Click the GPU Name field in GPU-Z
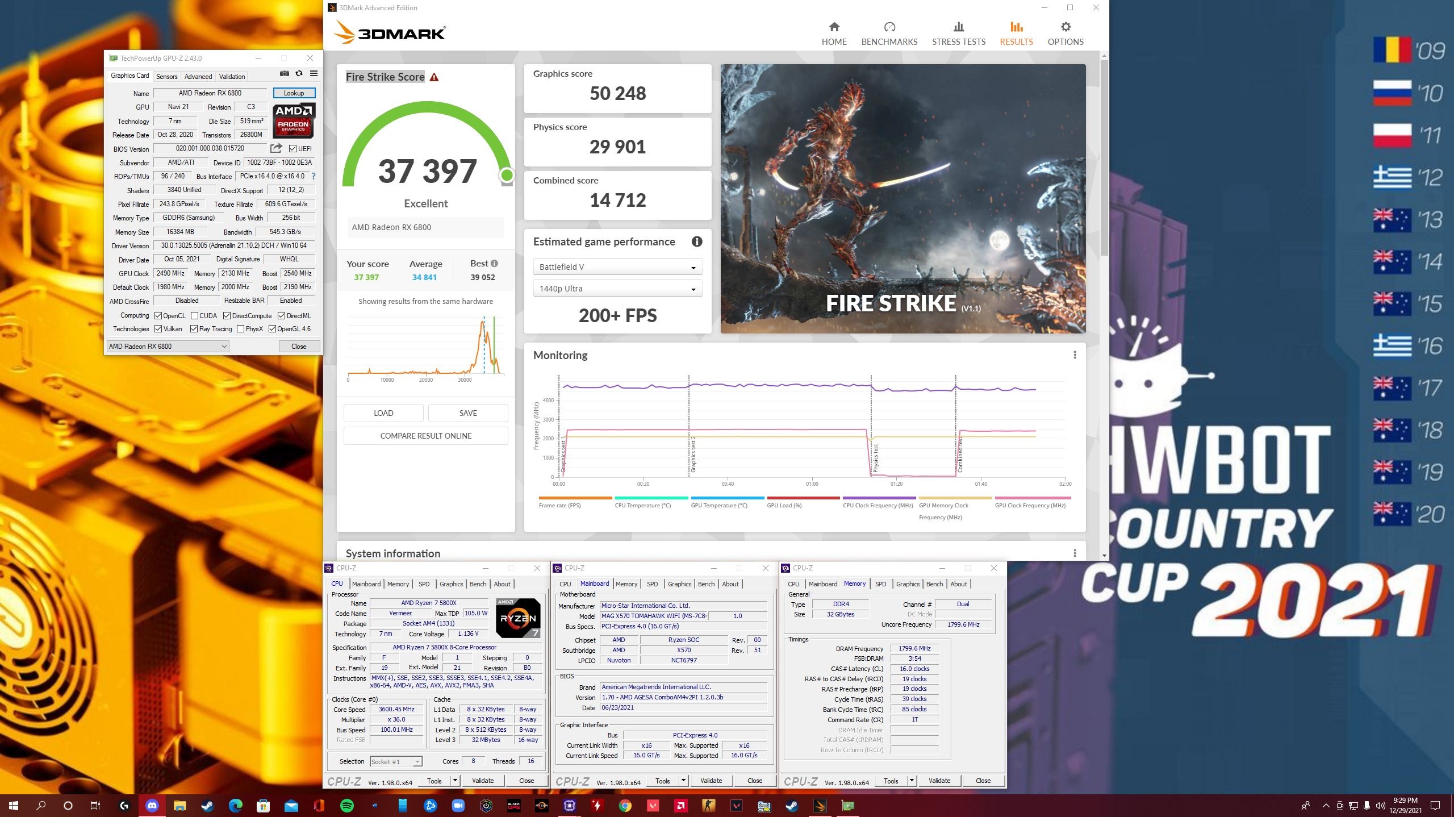The width and height of the screenshot is (1454, 817). (x=210, y=93)
